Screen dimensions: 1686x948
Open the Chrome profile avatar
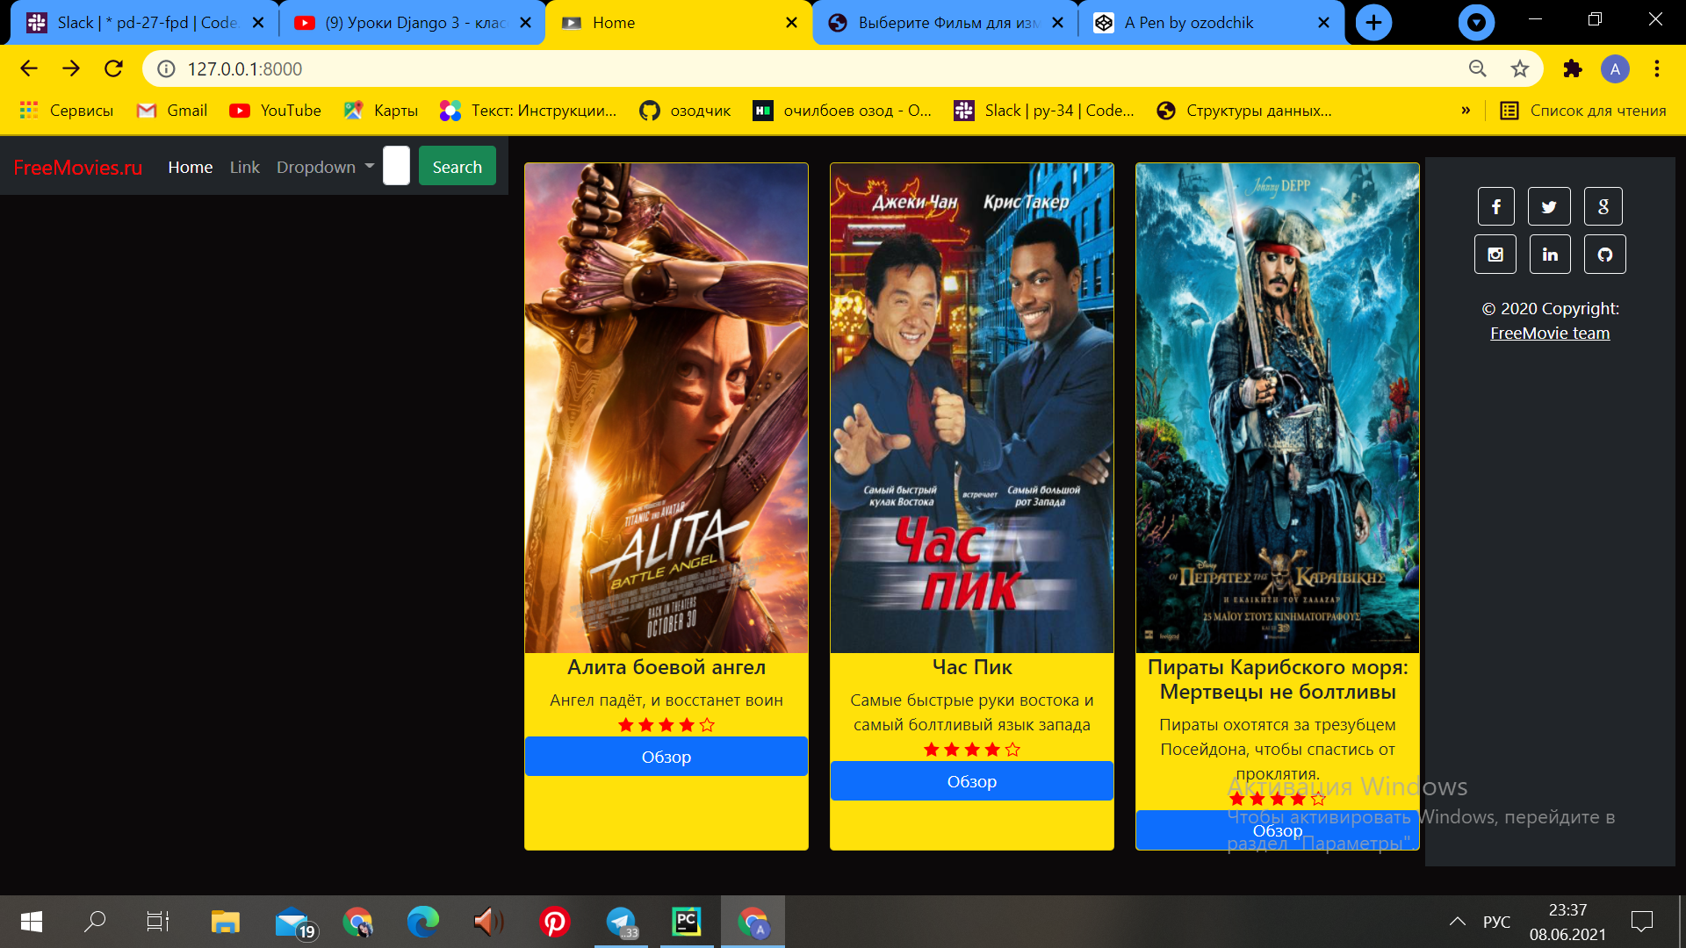1615,68
